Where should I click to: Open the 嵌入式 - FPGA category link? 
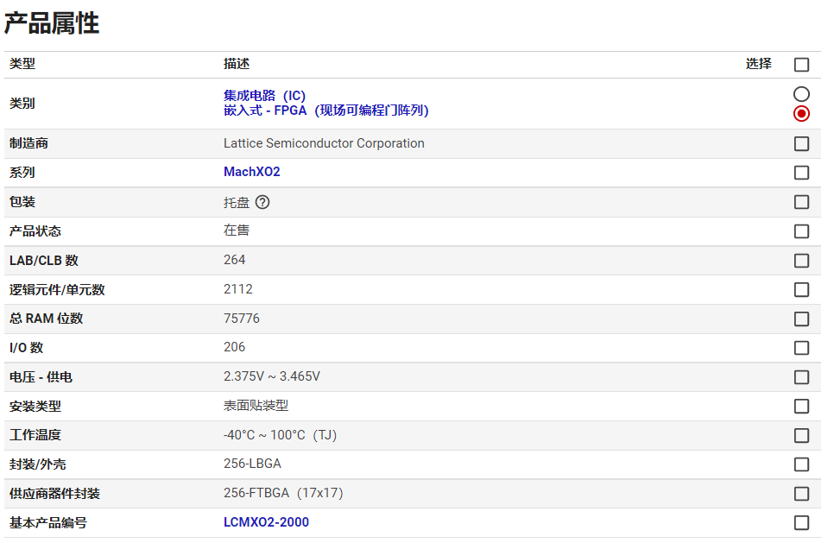click(325, 110)
